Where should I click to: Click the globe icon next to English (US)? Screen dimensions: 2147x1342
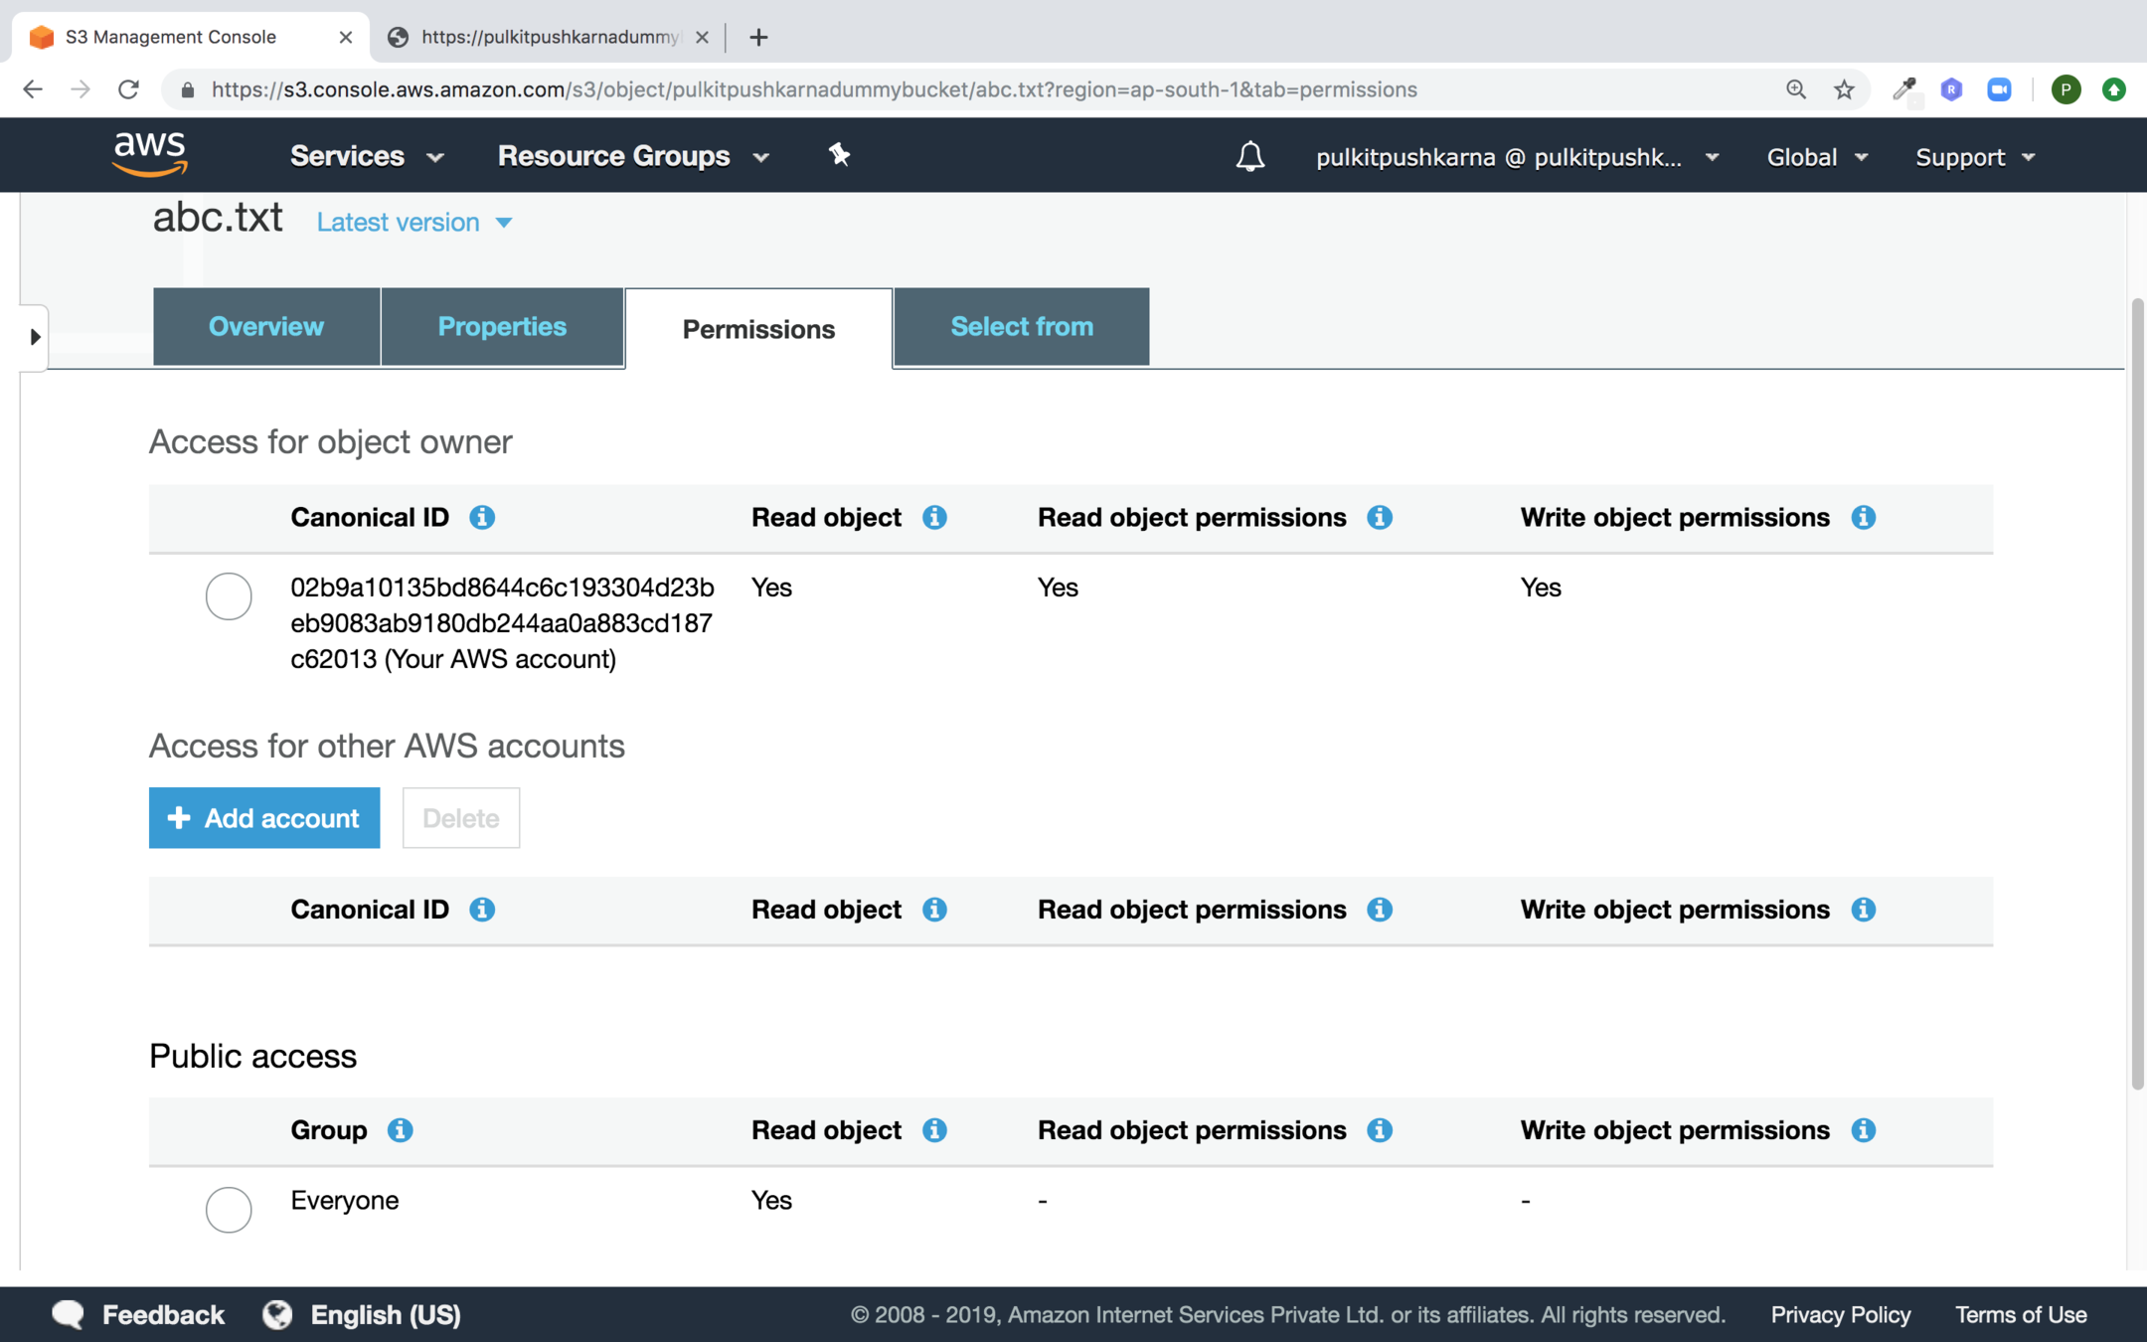(x=277, y=1314)
